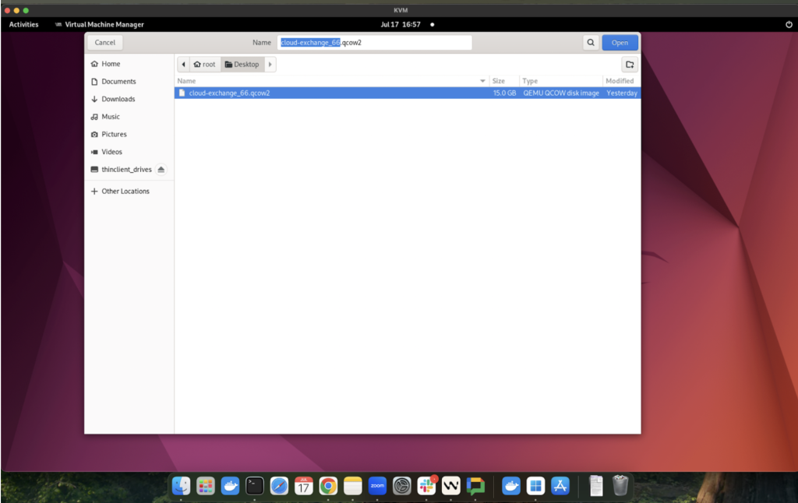Image resolution: width=798 pixels, height=503 pixels.
Task: Open the W logo app in the dock
Action: (x=451, y=486)
